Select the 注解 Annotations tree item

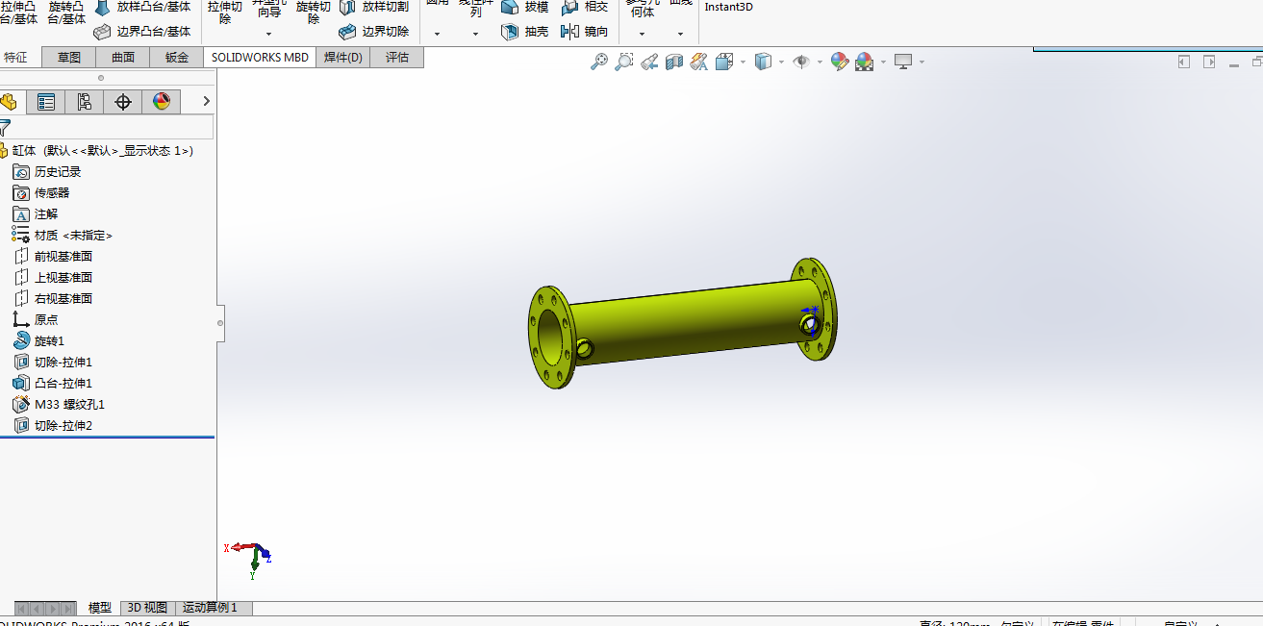36,214
